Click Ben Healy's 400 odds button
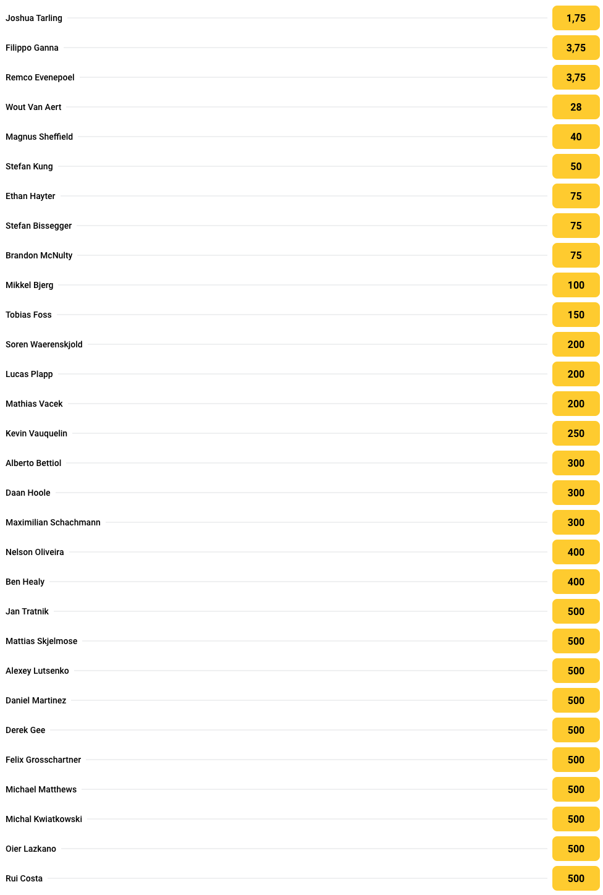603x895 pixels. click(576, 582)
